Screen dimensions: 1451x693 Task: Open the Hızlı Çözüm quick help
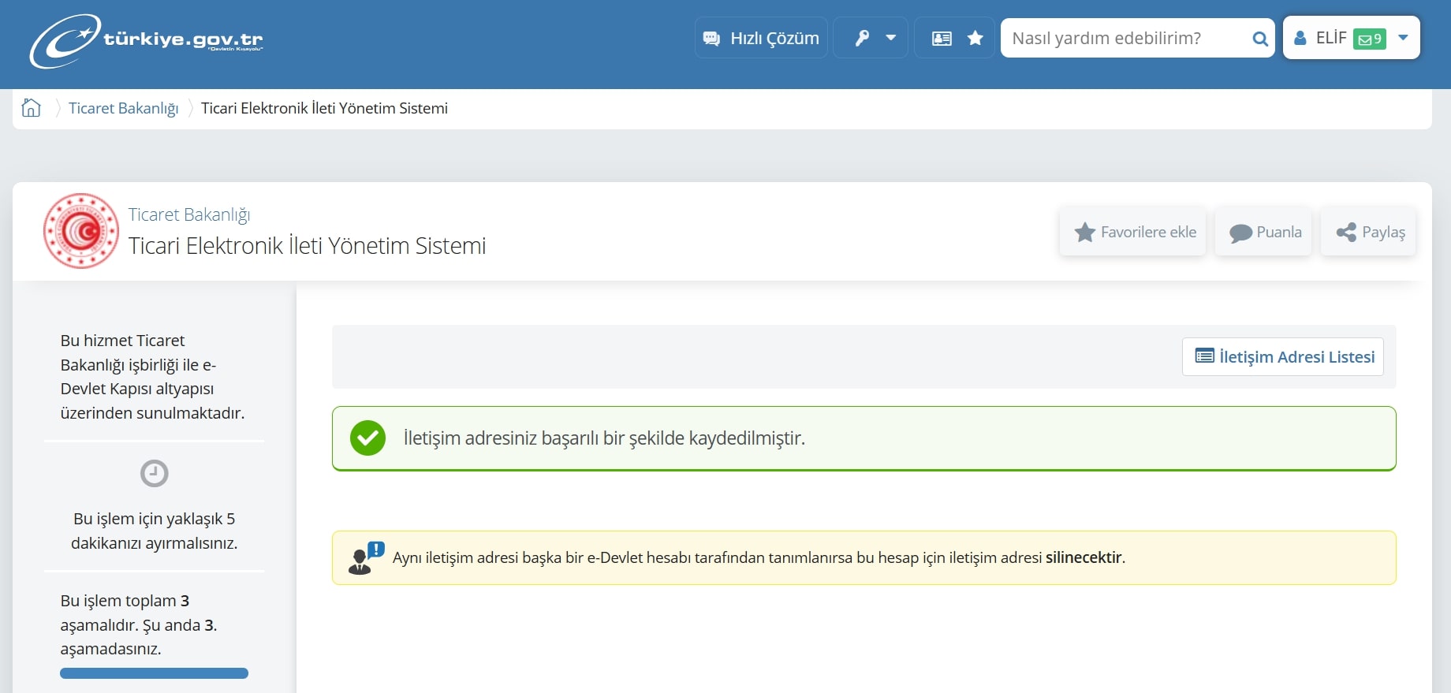click(x=761, y=38)
